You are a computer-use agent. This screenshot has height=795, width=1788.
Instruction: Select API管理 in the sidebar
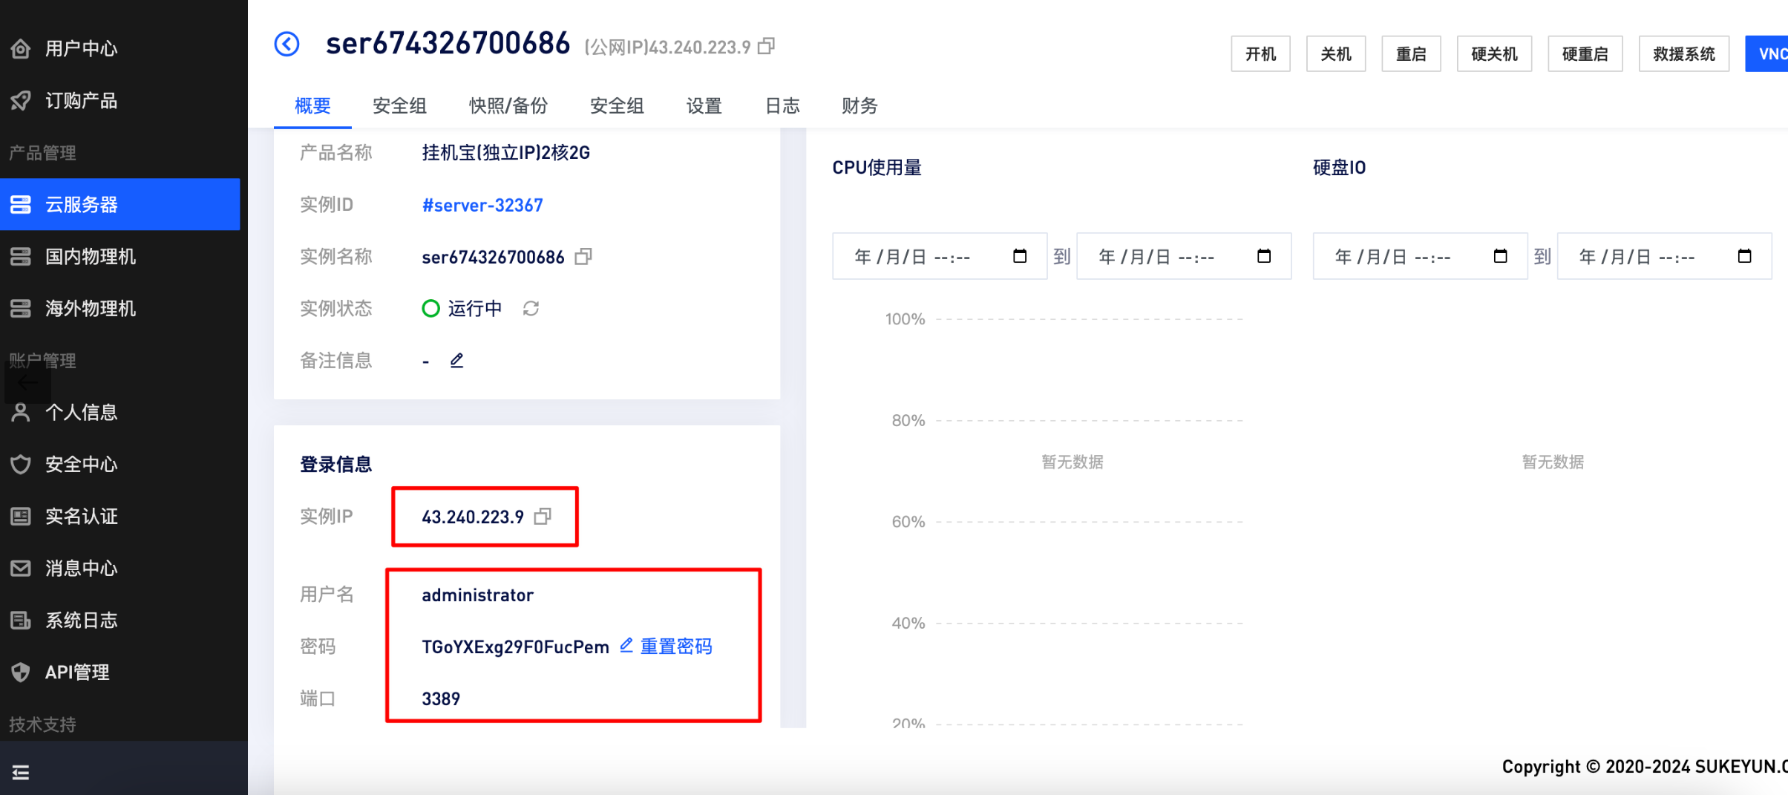[x=77, y=673]
